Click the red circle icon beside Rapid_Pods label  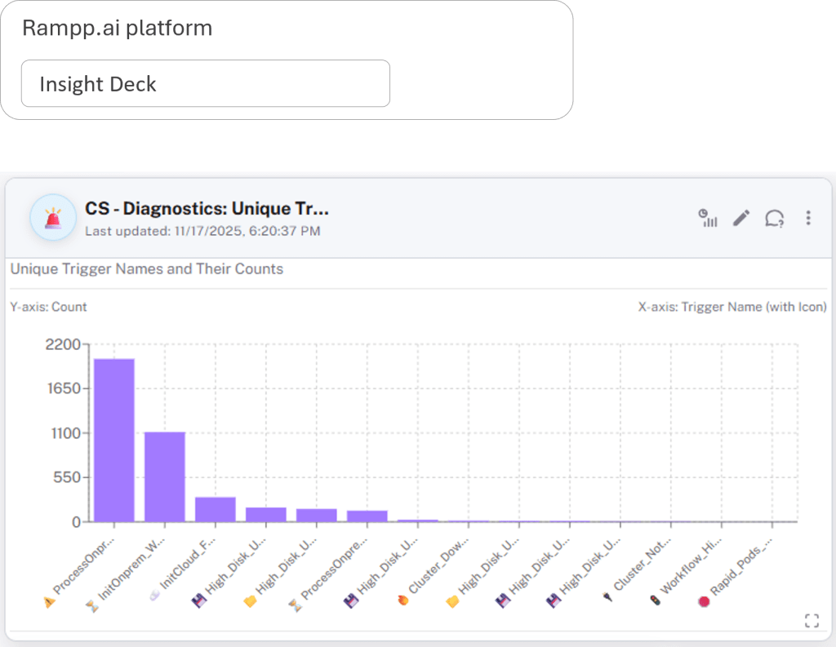point(705,602)
